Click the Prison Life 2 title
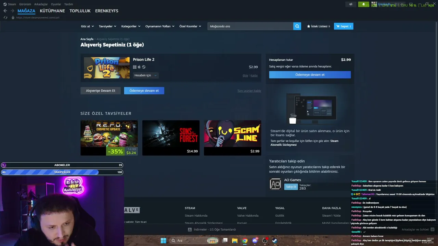438x246 pixels. pos(144,59)
